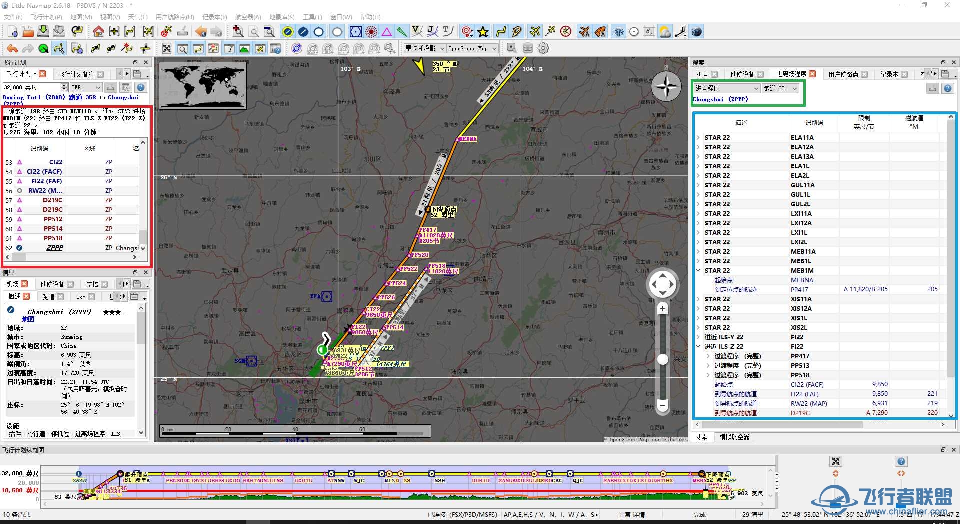
Task: Open the 墨卡托投影 projection dropdown
Action: tap(425, 48)
